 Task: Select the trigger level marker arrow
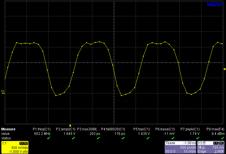coord(224,69)
